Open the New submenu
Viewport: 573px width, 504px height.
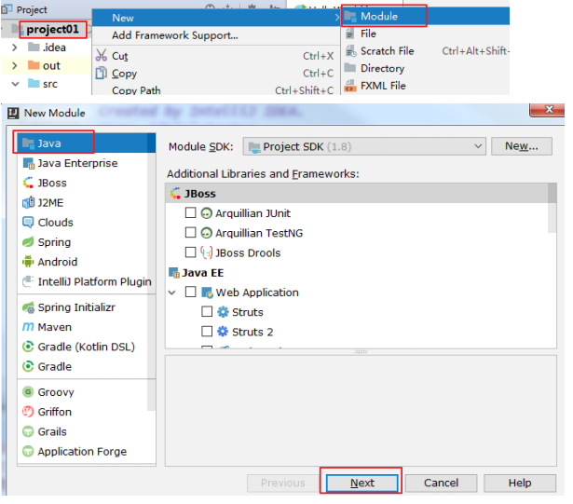point(216,18)
